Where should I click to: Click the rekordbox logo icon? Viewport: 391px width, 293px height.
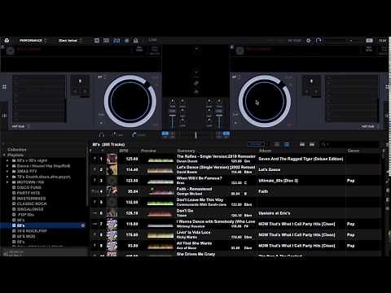click(7, 41)
